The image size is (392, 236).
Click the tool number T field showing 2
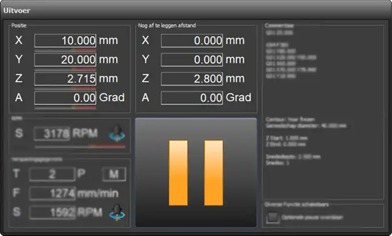pyautogui.click(x=52, y=174)
